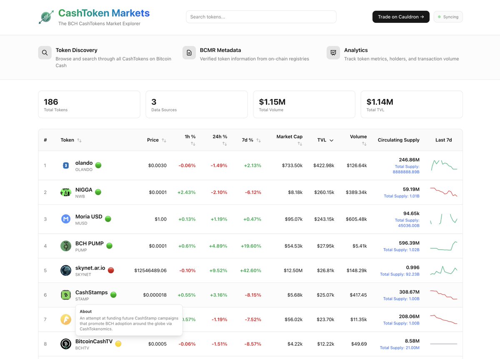Click the NWB 24h change -2.10%
Image resolution: width=500 pixels, height=359 pixels.
[219, 192]
